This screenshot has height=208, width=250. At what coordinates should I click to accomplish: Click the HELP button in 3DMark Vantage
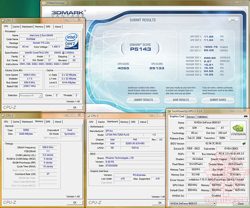233,20
